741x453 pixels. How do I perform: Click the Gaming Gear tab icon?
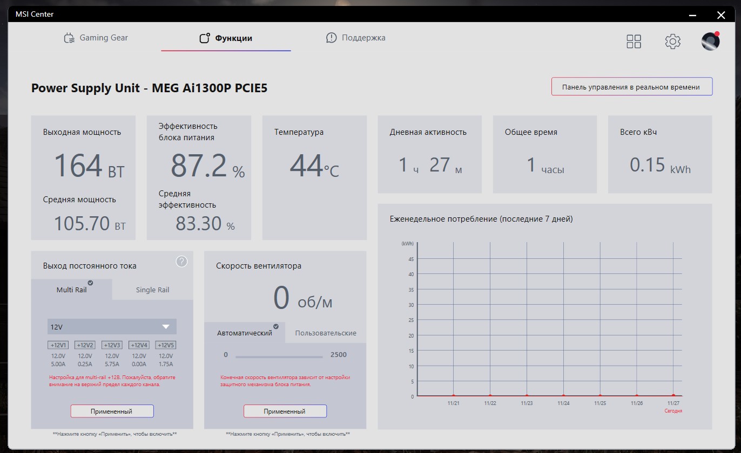click(x=69, y=38)
